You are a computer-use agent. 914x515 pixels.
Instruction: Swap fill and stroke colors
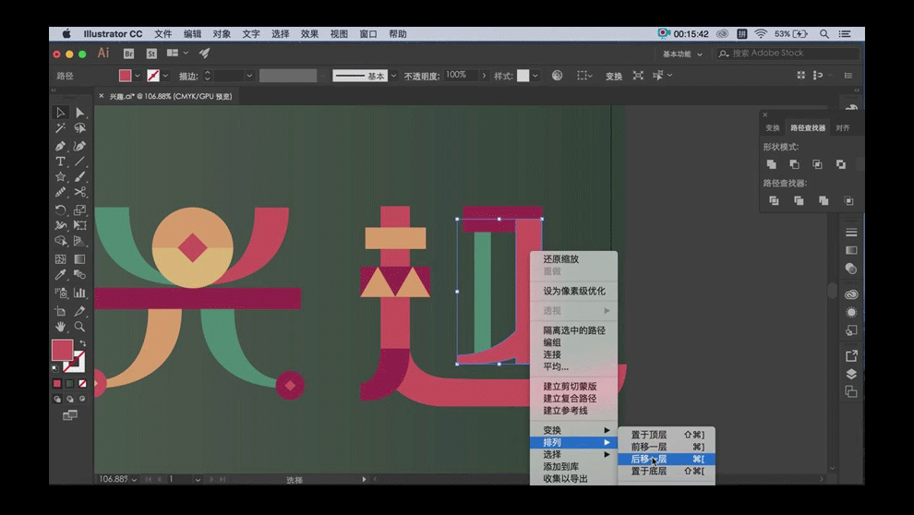[82, 343]
